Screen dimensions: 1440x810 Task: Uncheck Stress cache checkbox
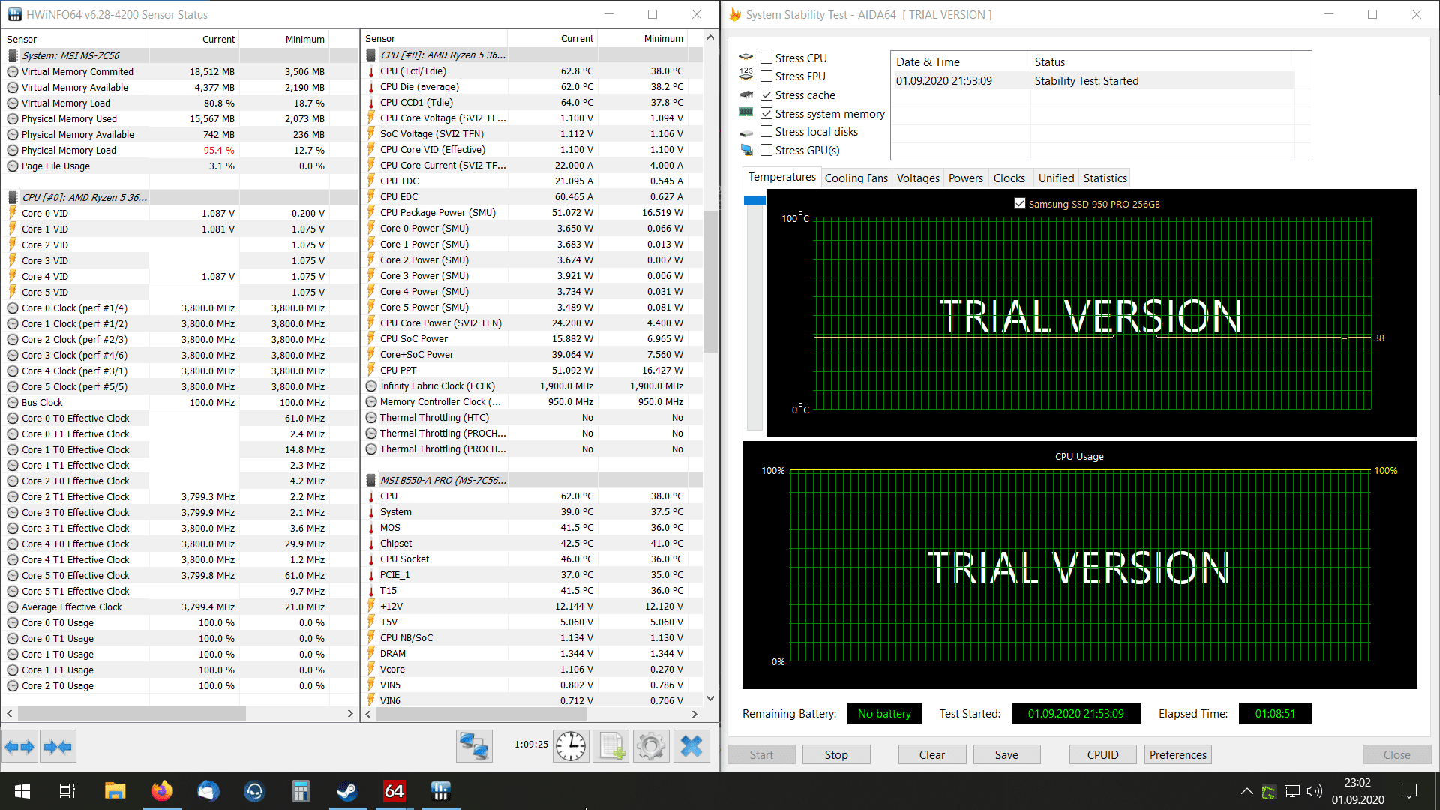point(766,94)
